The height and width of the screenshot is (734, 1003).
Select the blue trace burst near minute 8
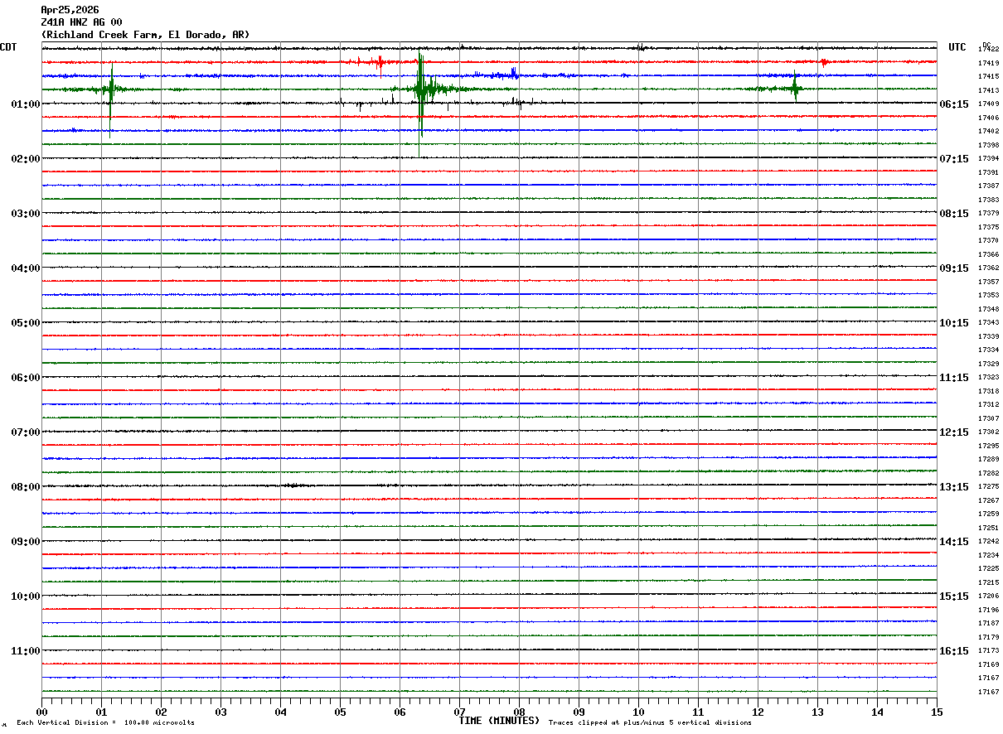pos(513,75)
